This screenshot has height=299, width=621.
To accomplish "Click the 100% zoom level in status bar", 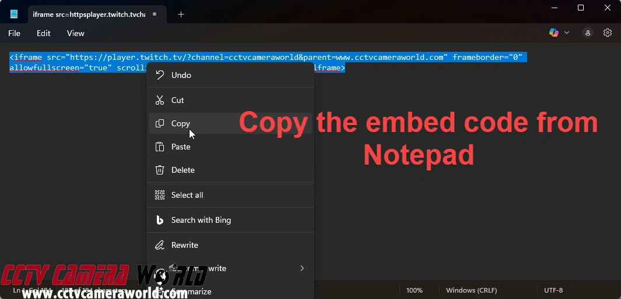I will pos(414,290).
